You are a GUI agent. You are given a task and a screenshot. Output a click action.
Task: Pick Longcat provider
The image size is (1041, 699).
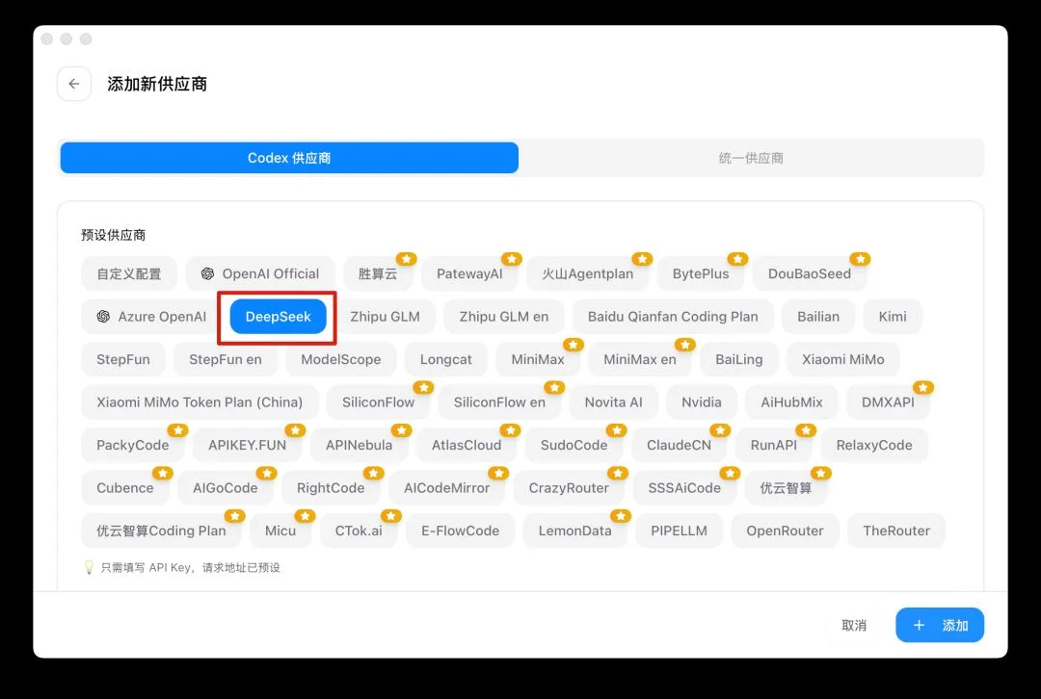[445, 359]
